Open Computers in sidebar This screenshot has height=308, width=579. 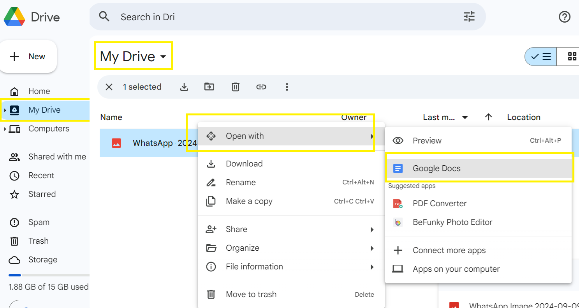[x=49, y=129]
